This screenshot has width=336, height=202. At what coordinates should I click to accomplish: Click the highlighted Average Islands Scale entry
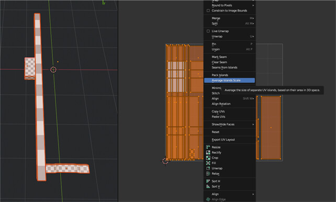click(230, 80)
